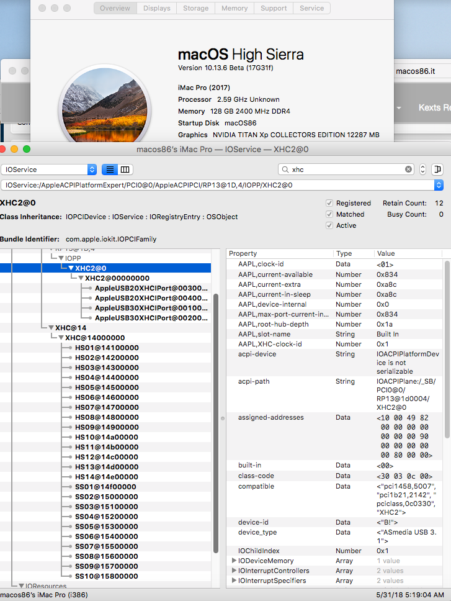
Task: Toggle the Matched checkbox
Action: [329, 214]
